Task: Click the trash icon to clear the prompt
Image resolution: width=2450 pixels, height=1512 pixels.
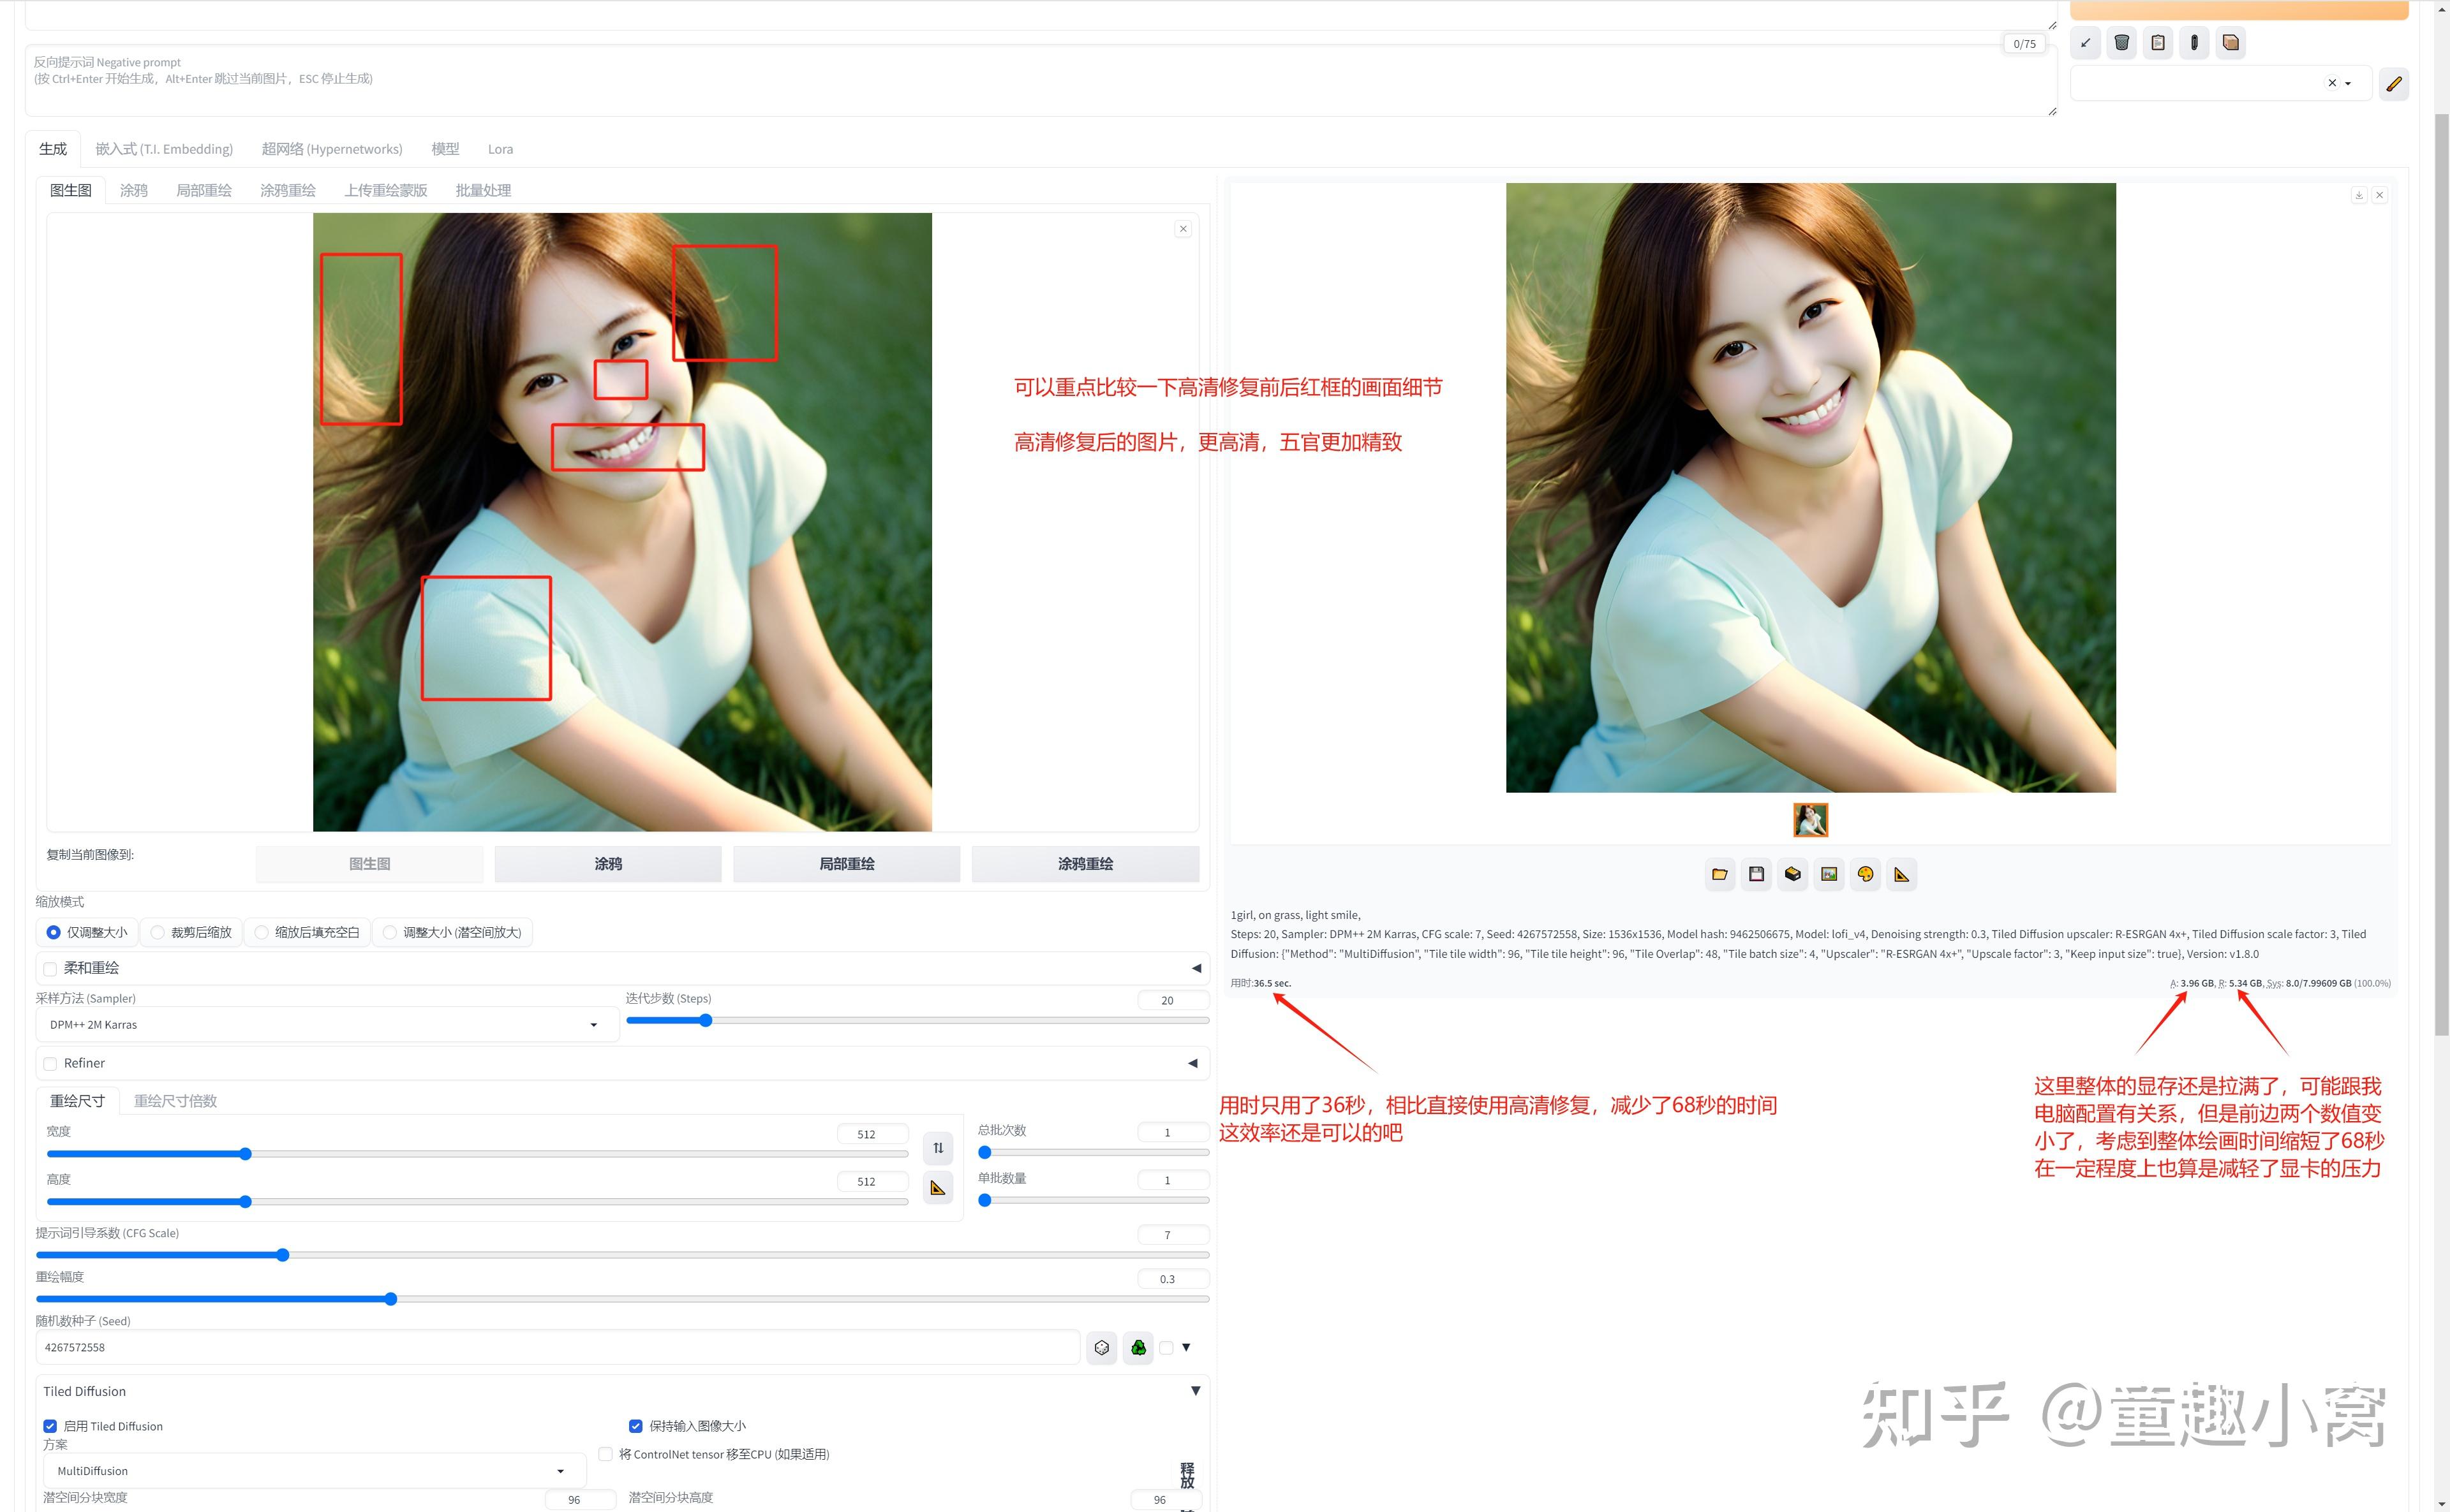Action: pyautogui.click(x=2121, y=42)
